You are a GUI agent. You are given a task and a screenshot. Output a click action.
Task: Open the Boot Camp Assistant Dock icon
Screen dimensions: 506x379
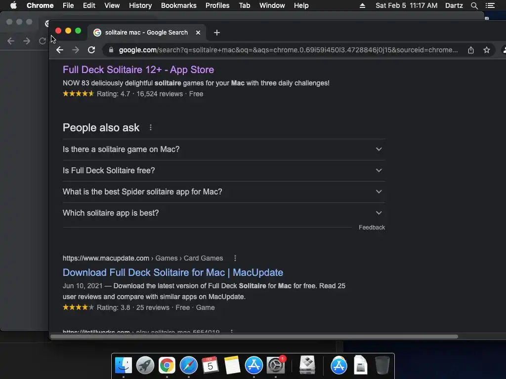tap(307, 365)
